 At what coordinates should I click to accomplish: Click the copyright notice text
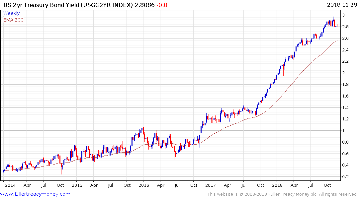pyautogui.click(x=282, y=194)
